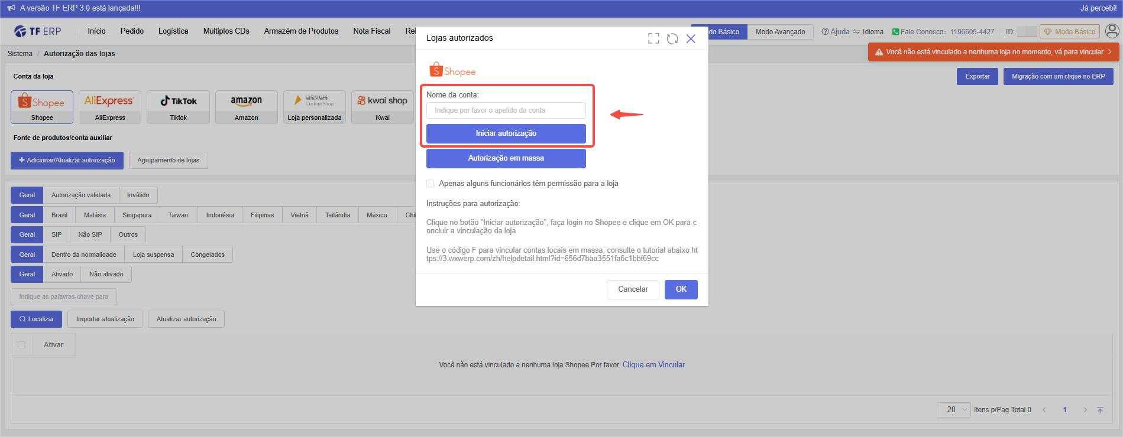Follow the Clique em Vincular link

pos(653,365)
